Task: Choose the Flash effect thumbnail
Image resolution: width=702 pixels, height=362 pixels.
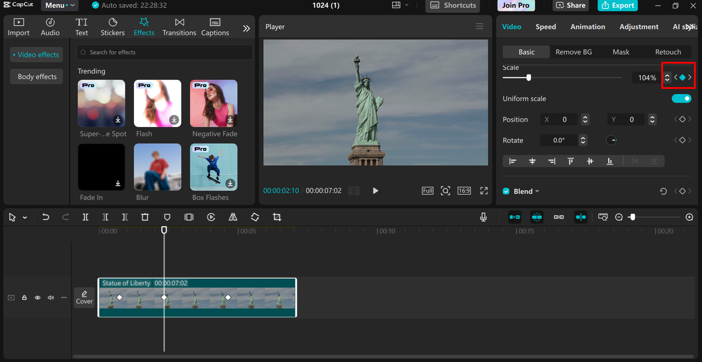Action: (x=157, y=104)
